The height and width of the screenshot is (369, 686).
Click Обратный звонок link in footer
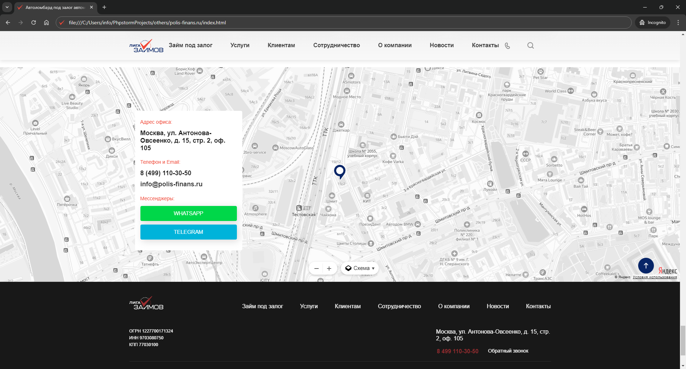point(508,351)
